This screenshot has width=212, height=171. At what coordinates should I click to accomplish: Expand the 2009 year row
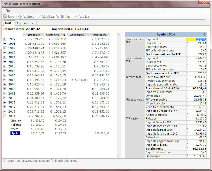(x=5, y=93)
